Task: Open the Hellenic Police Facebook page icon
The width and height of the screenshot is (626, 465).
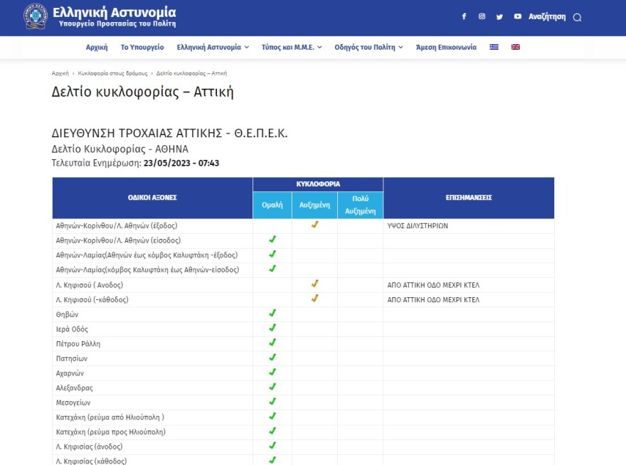Action: click(x=464, y=16)
